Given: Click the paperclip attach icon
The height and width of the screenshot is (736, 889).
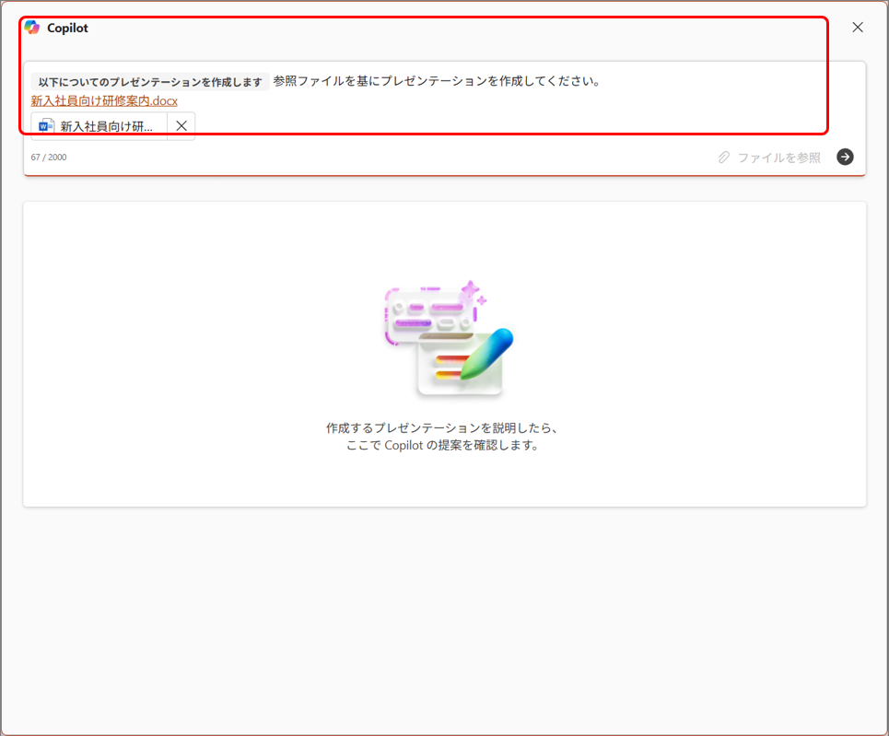Looking at the screenshot, I should [x=724, y=158].
